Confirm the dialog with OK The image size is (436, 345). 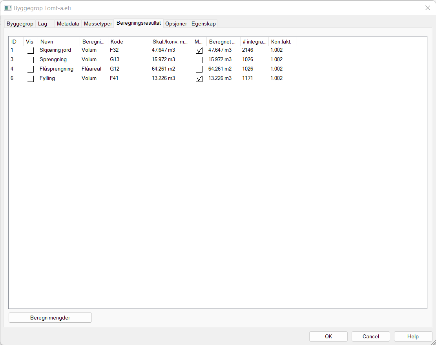point(328,336)
